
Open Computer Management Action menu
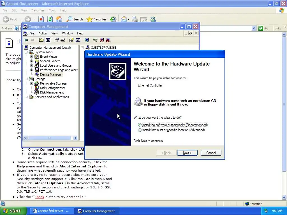[43, 33]
